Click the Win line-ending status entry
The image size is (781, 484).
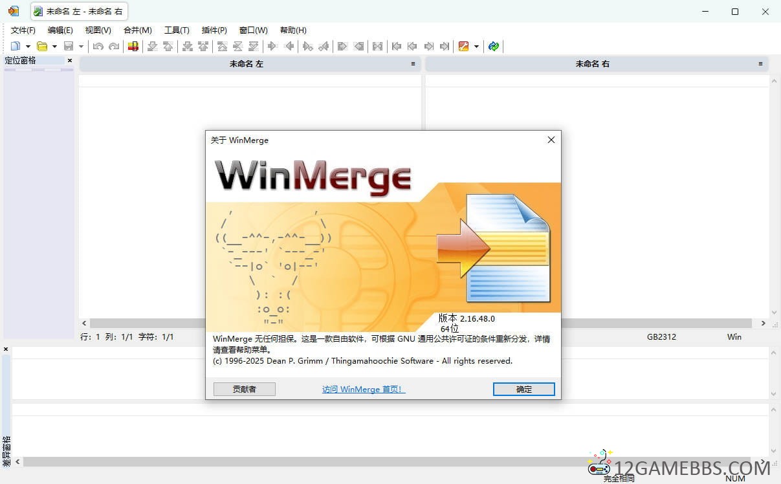[x=734, y=337]
